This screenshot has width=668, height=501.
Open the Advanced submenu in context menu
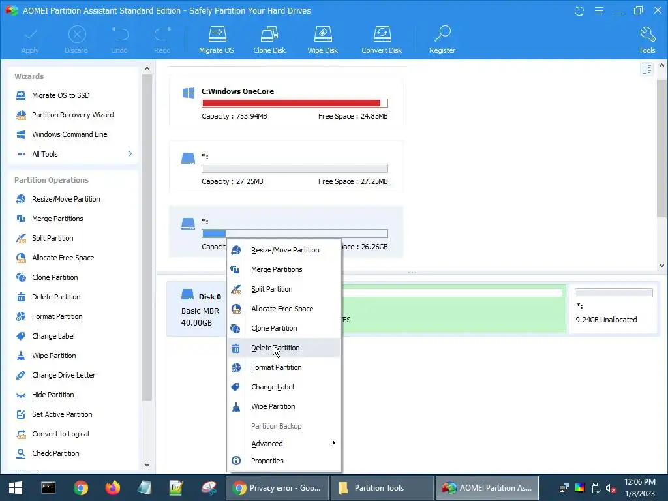284,444
